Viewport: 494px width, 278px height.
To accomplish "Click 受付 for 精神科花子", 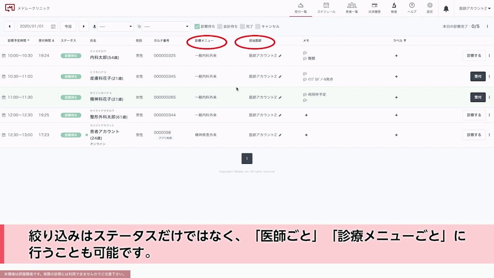I will pyautogui.click(x=478, y=97).
